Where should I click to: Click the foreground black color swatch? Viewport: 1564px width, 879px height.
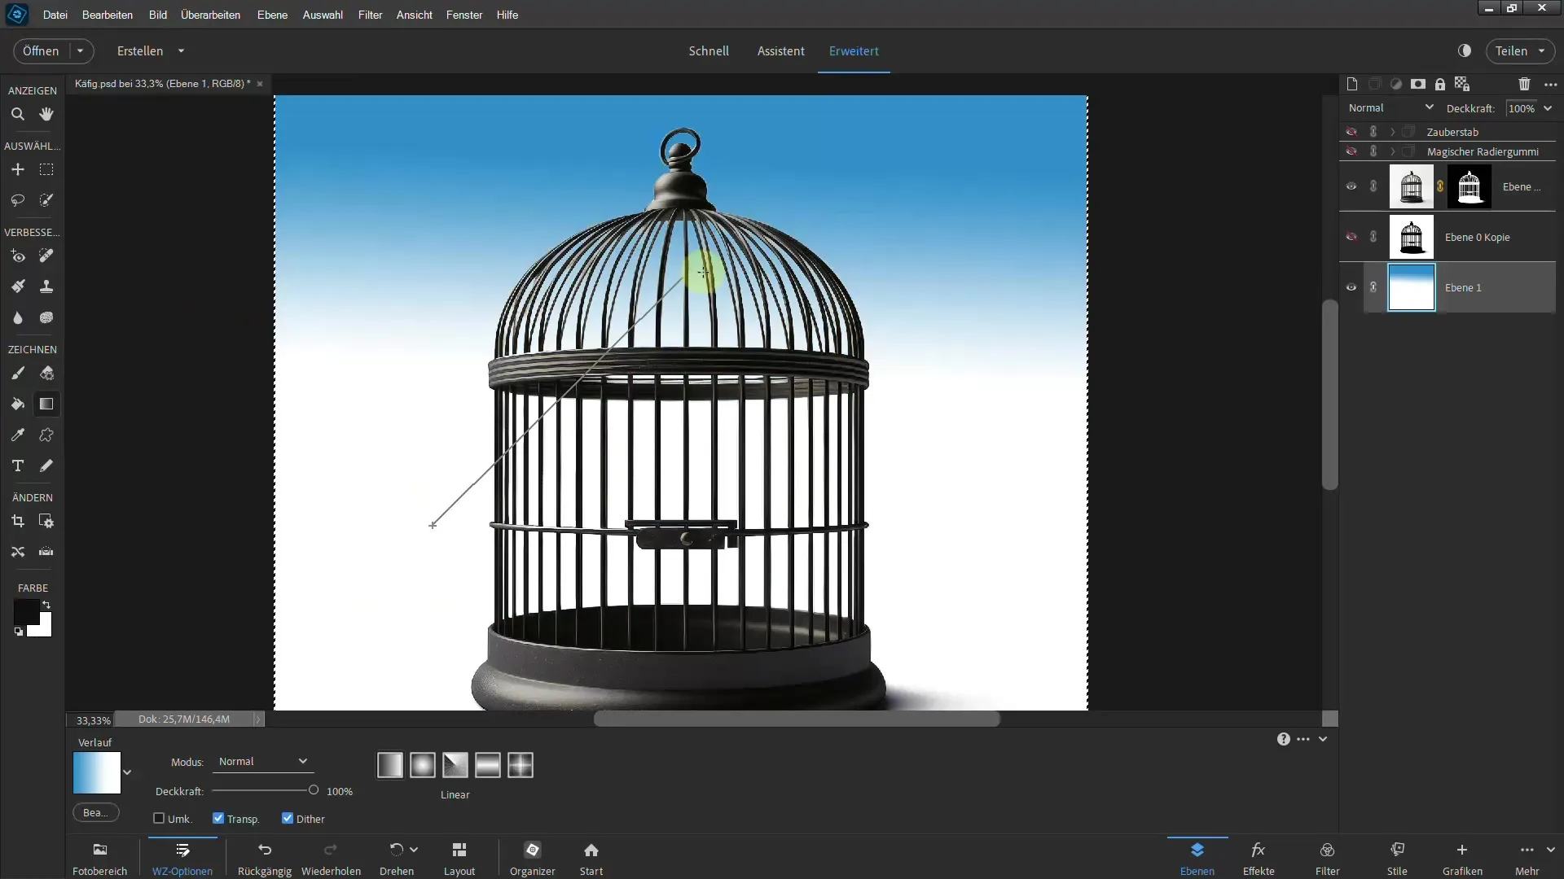(25, 612)
